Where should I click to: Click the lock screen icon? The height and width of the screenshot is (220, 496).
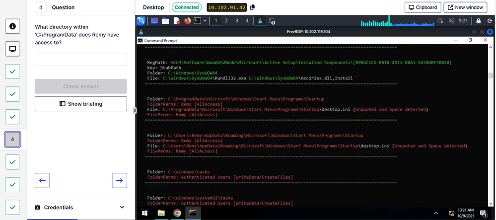(478, 21)
